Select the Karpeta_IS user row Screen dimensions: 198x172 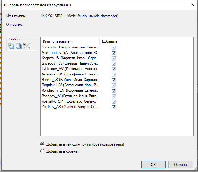[x=70, y=58]
